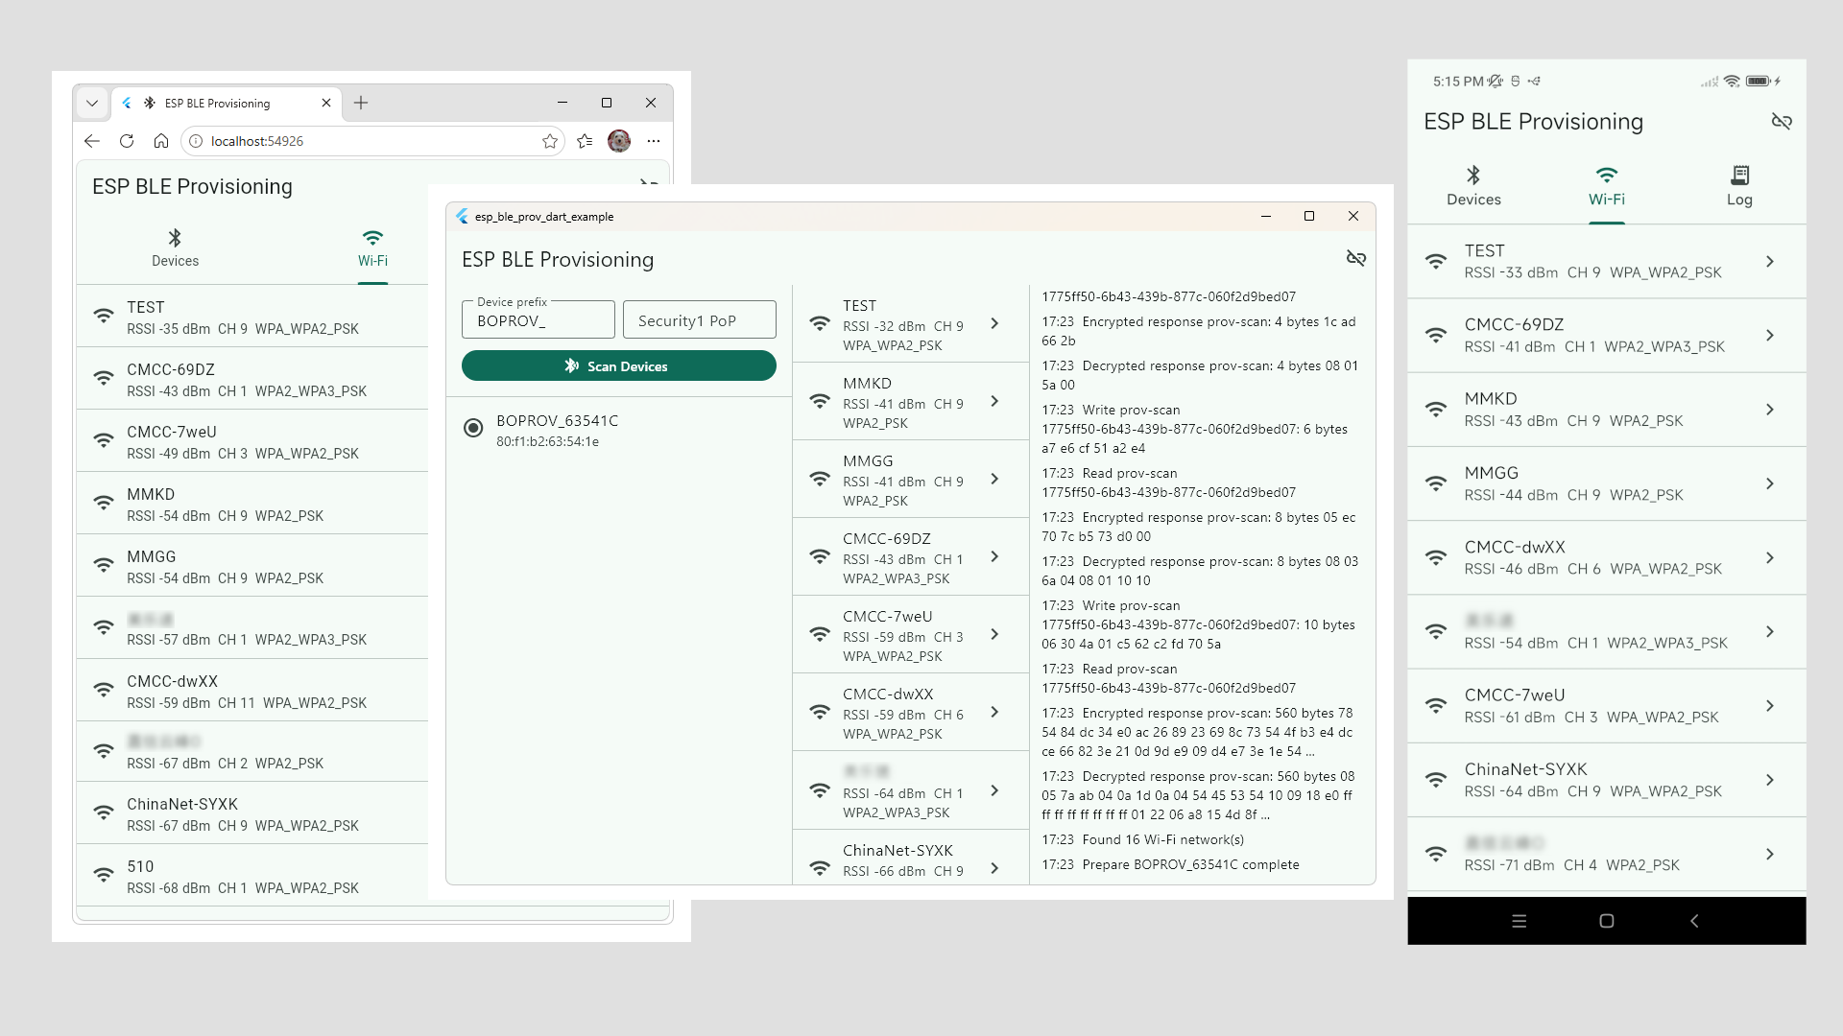Open a new browser tab

click(361, 103)
